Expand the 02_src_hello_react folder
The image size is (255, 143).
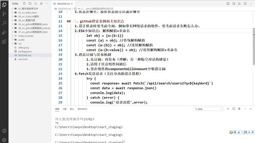coord(30,12)
